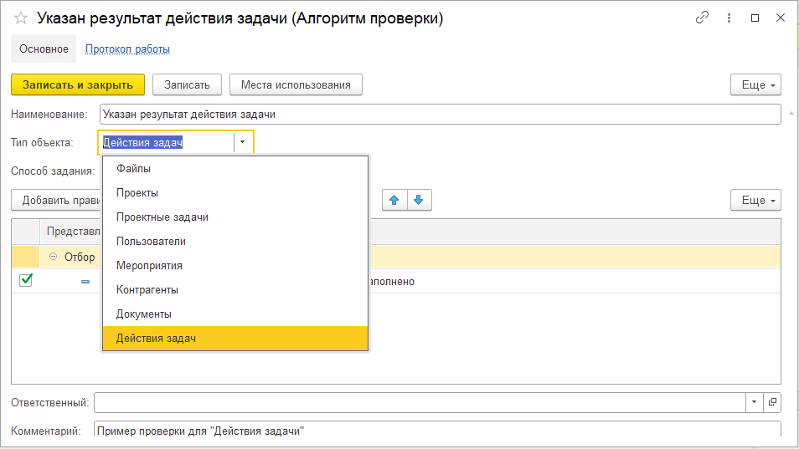Open the Еще menu above rules table

(755, 201)
